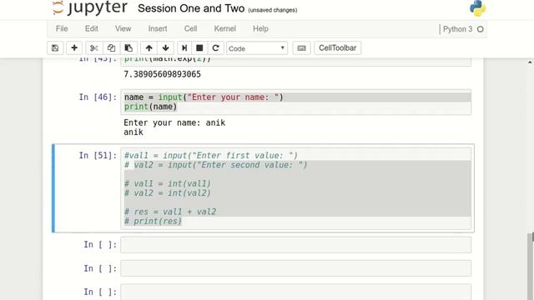Open the Kernel menu
The height and width of the screenshot is (300, 534).
224,28
